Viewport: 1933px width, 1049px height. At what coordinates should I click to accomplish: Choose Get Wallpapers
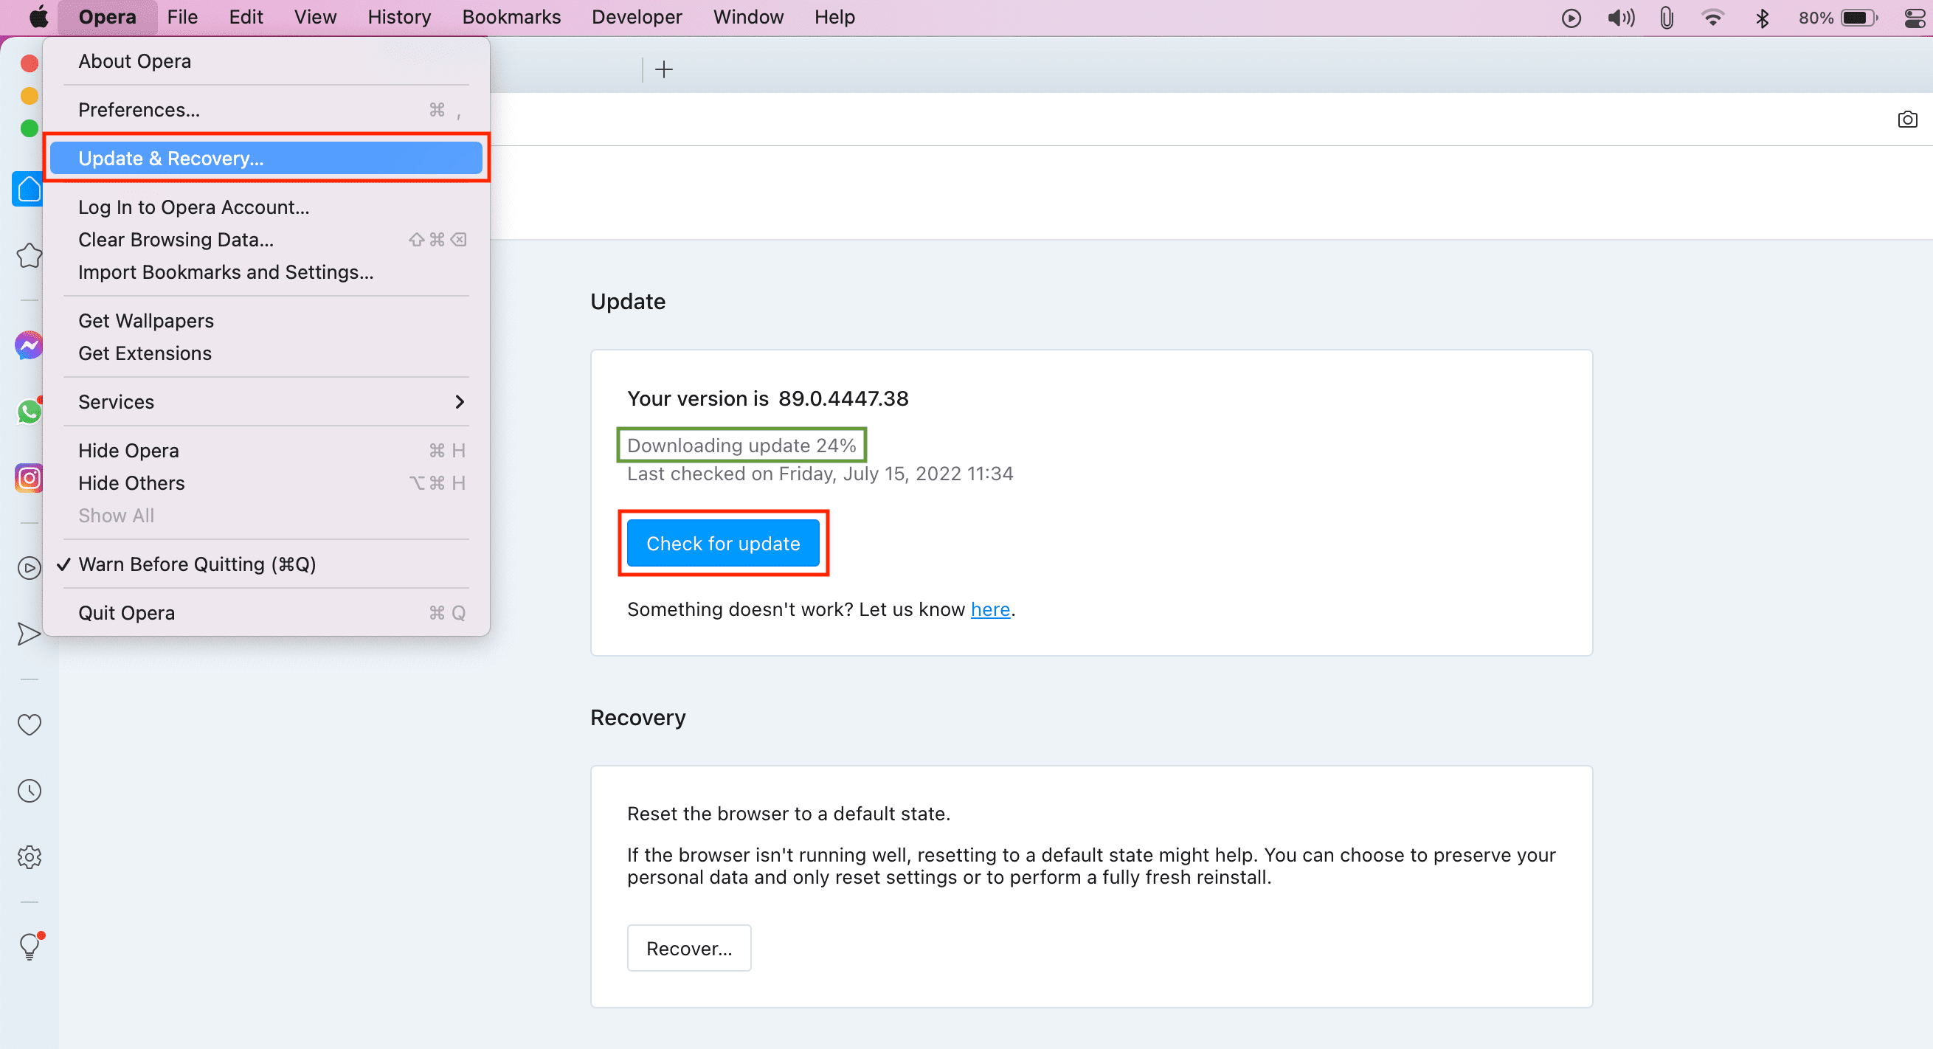tap(266, 320)
